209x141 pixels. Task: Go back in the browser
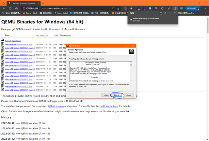(4, 8)
